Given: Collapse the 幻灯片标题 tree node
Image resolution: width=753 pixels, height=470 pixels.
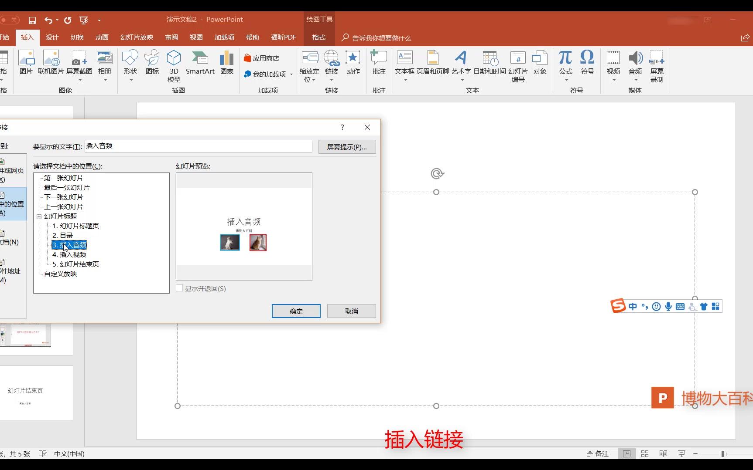Looking at the screenshot, I should [39, 216].
